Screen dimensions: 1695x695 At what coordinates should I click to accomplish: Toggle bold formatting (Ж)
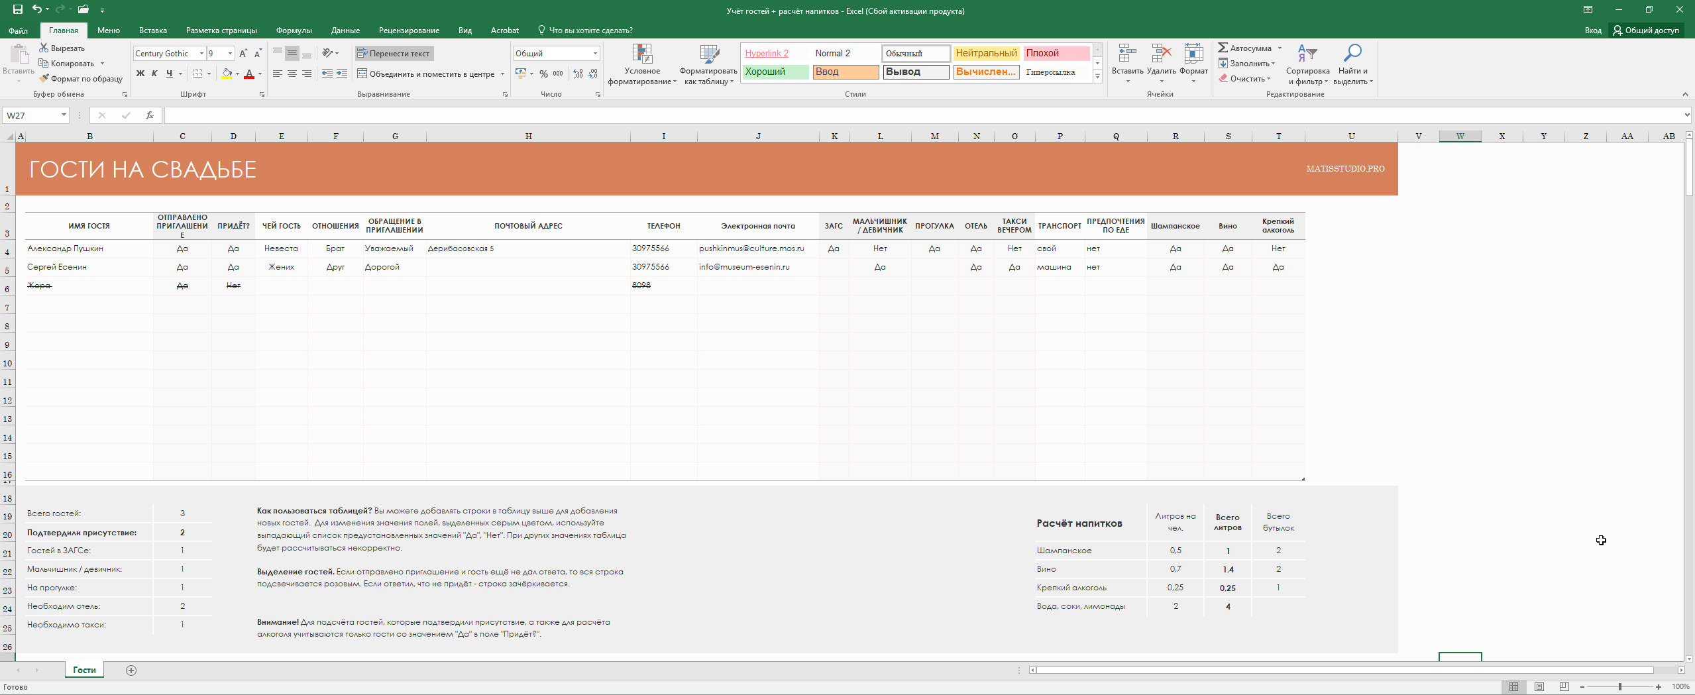140,74
